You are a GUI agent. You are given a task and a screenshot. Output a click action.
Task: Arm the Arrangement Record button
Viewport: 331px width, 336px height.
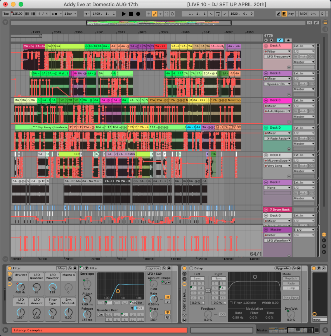(x=138, y=14)
